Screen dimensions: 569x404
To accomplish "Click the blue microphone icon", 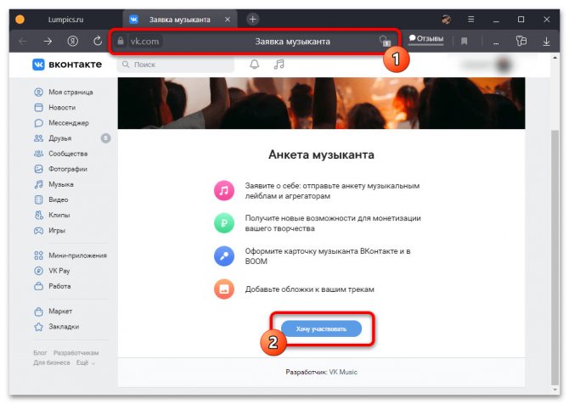I will click(x=224, y=256).
